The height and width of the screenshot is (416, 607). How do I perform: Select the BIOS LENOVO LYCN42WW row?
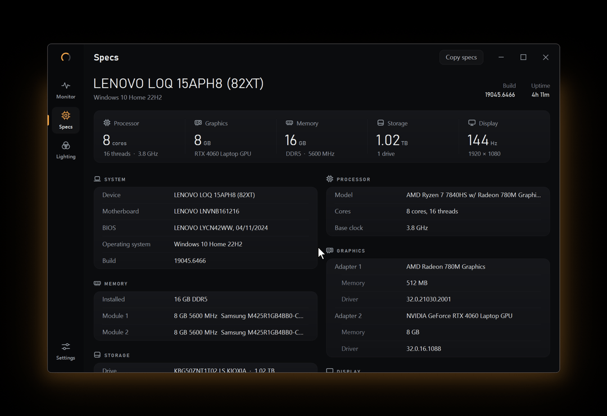(x=206, y=228)
